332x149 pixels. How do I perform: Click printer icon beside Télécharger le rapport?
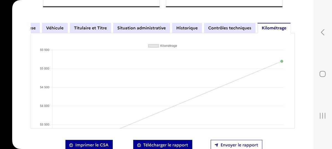(139, 145)
